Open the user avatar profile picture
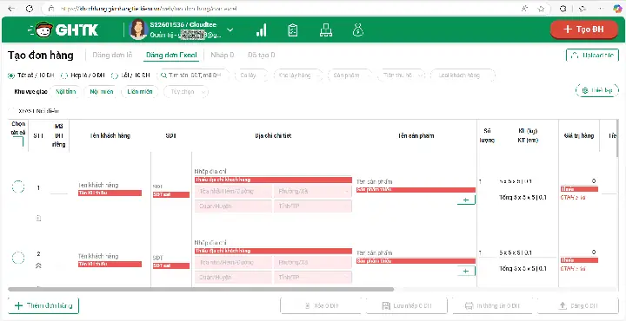 pos(138,29)
